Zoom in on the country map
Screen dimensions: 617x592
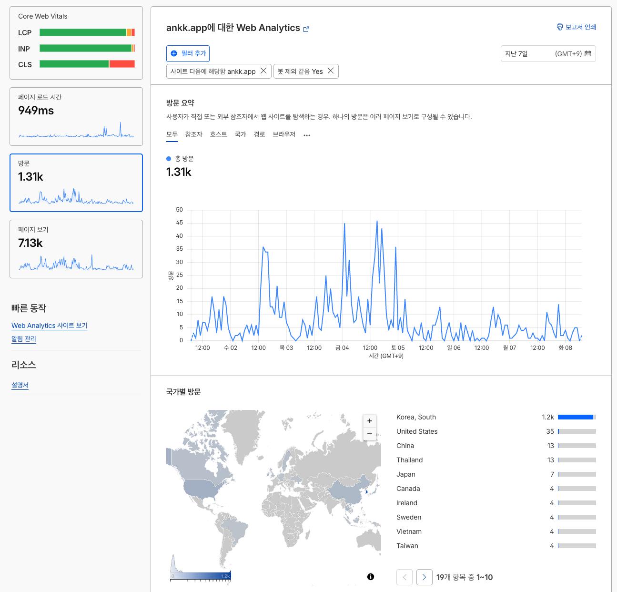pyautogui.click(x=370, y=421)
